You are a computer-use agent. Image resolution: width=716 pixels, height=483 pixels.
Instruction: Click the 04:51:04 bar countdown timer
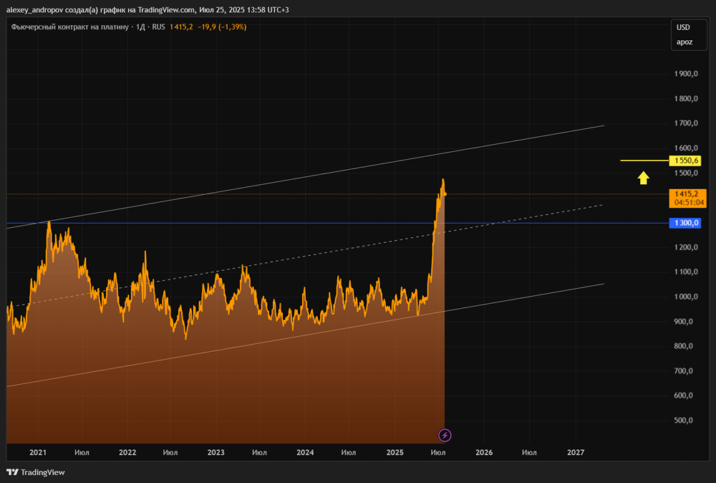tap(686, 202)
